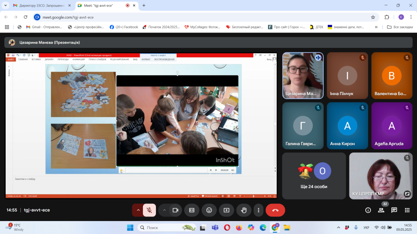The height and width of the screenshot is (234, 417).
Task: Click the Windows taskbar search box
Action: 167,227
